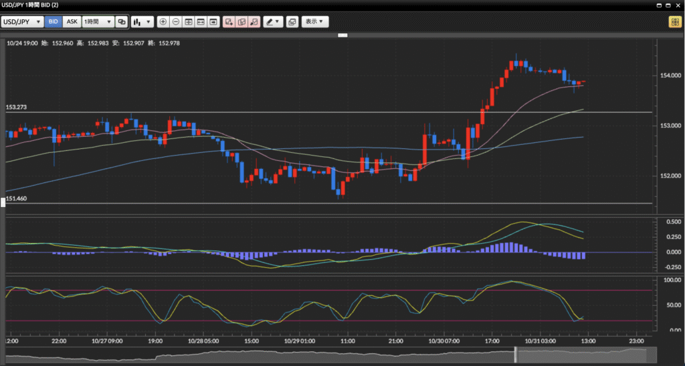Click the chart image copy icon
Image resolution: width=685 pixels, height=366 pixels.
[x=292, y=22]
